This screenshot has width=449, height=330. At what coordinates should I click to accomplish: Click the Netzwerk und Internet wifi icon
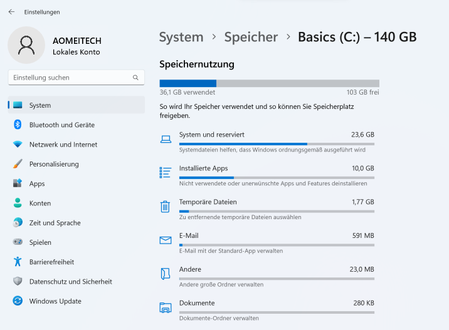point(18,144)
